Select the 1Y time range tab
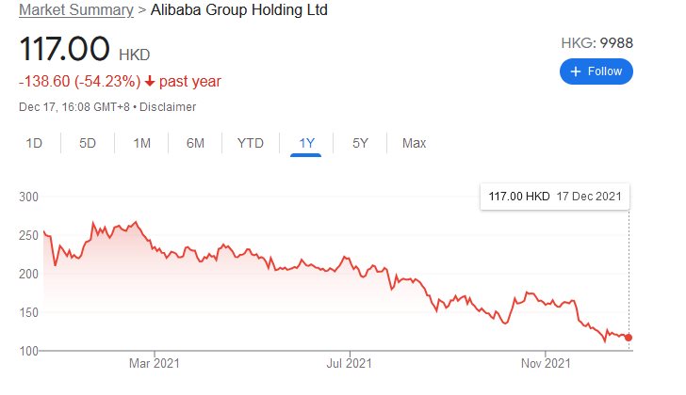 point(306,143)
